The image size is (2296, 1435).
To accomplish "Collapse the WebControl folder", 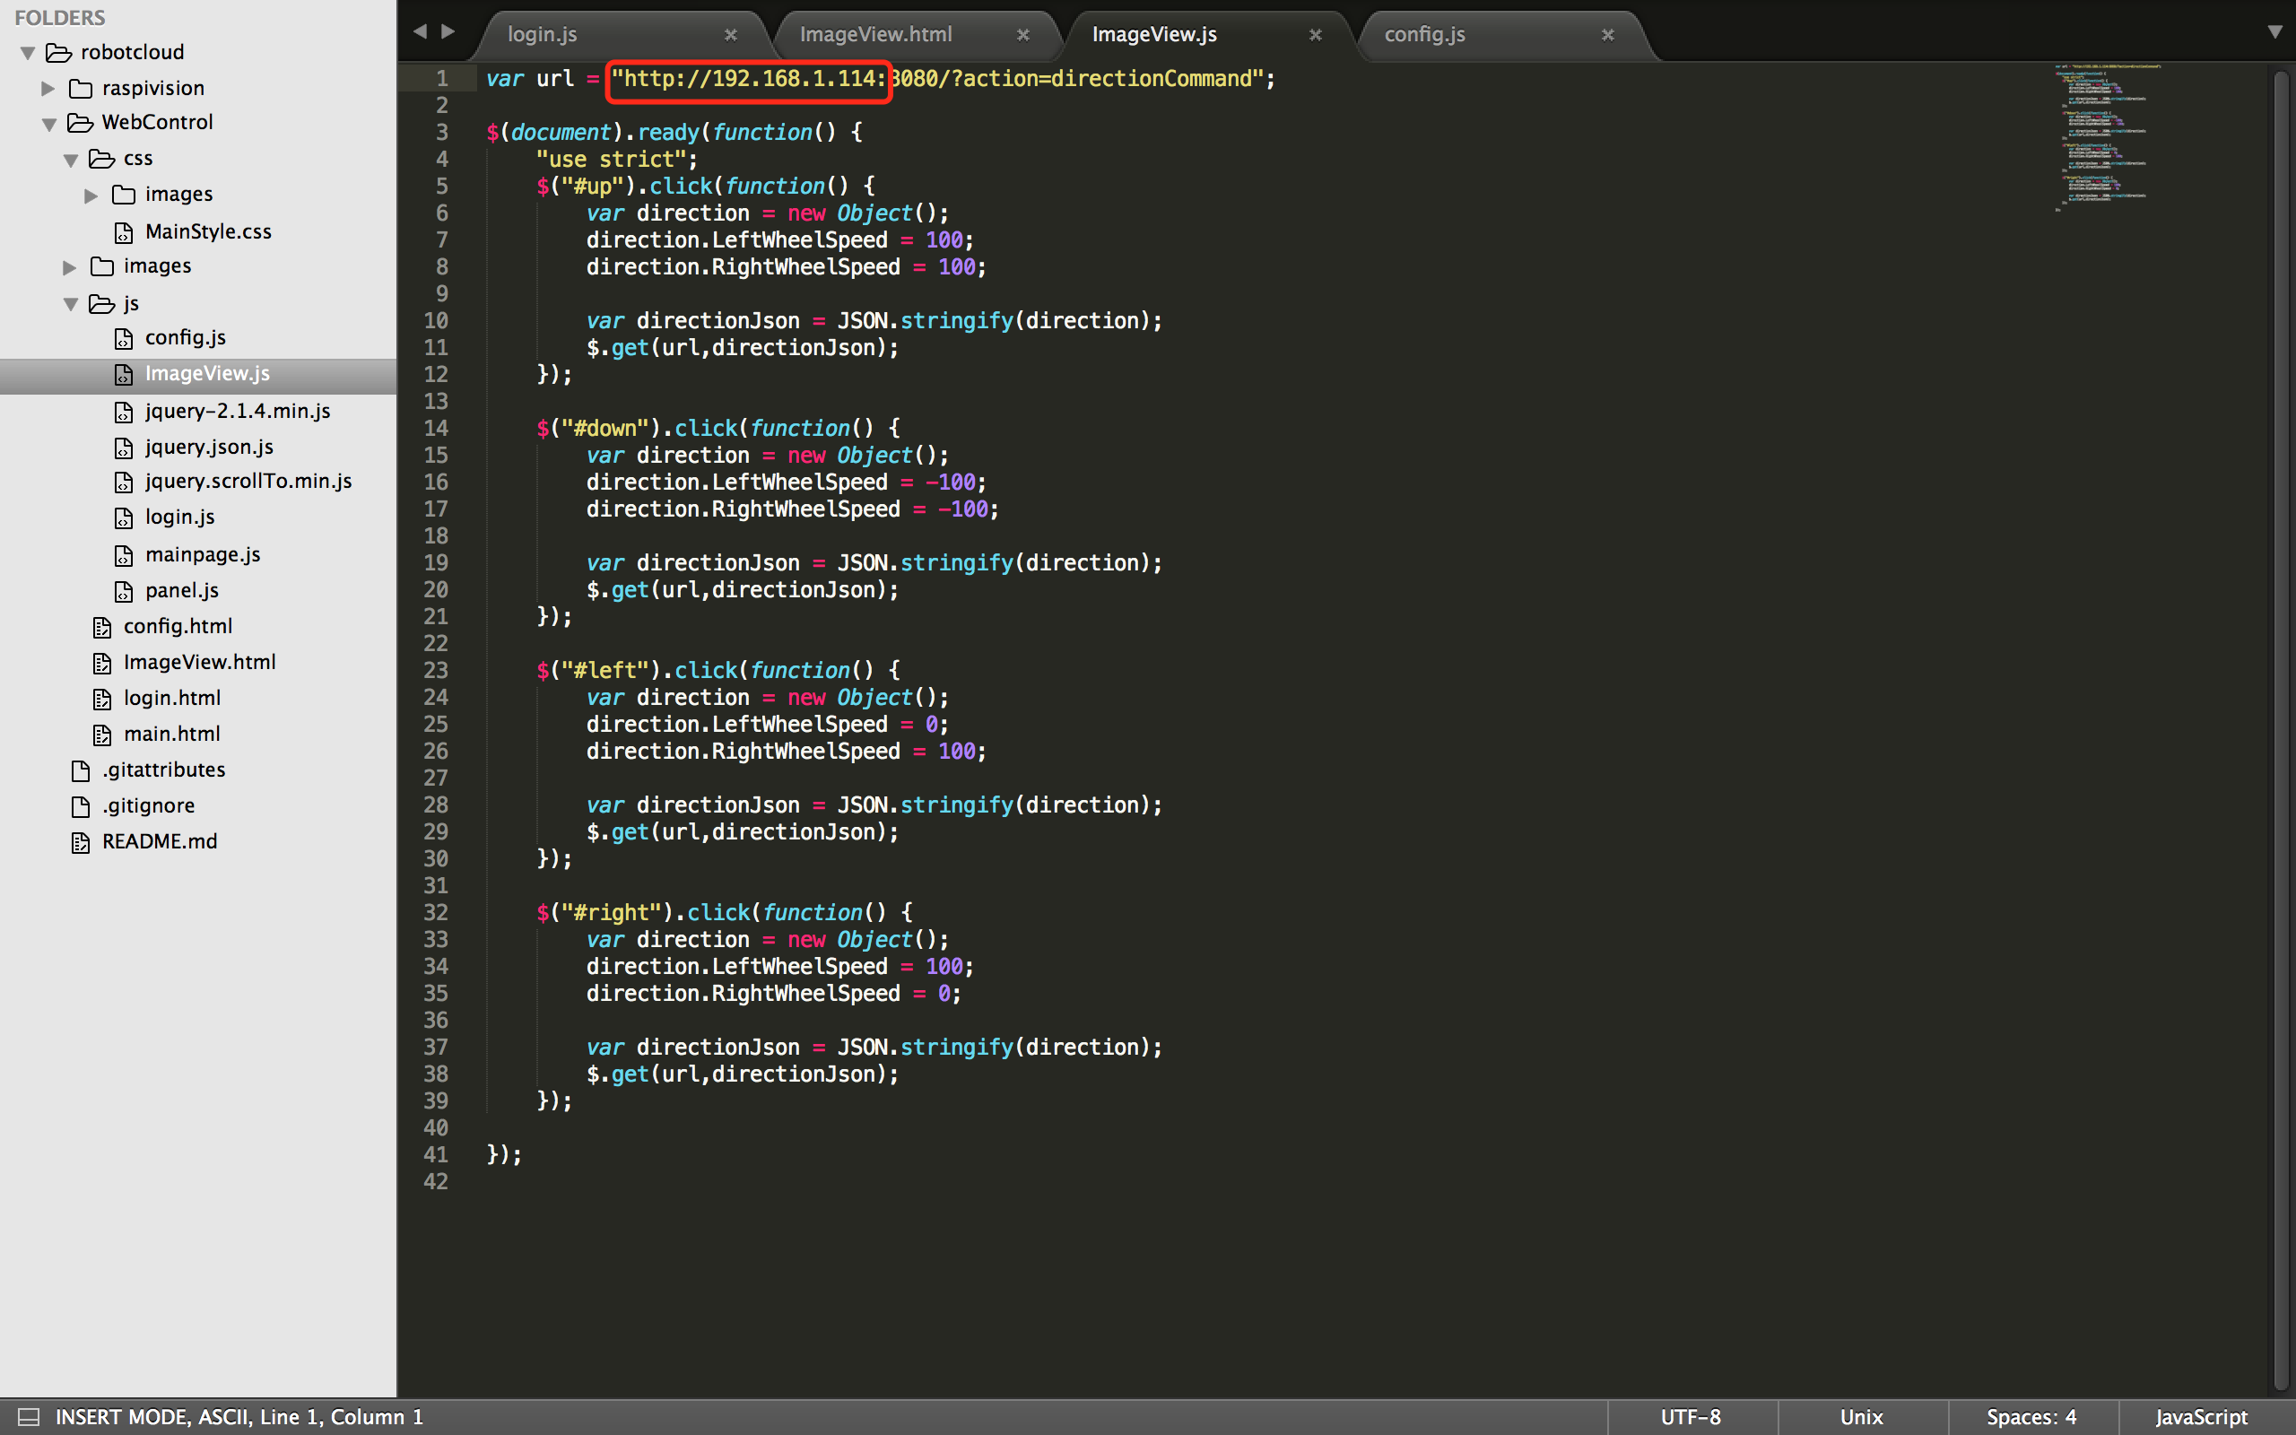I will click(x=49, y=124).
